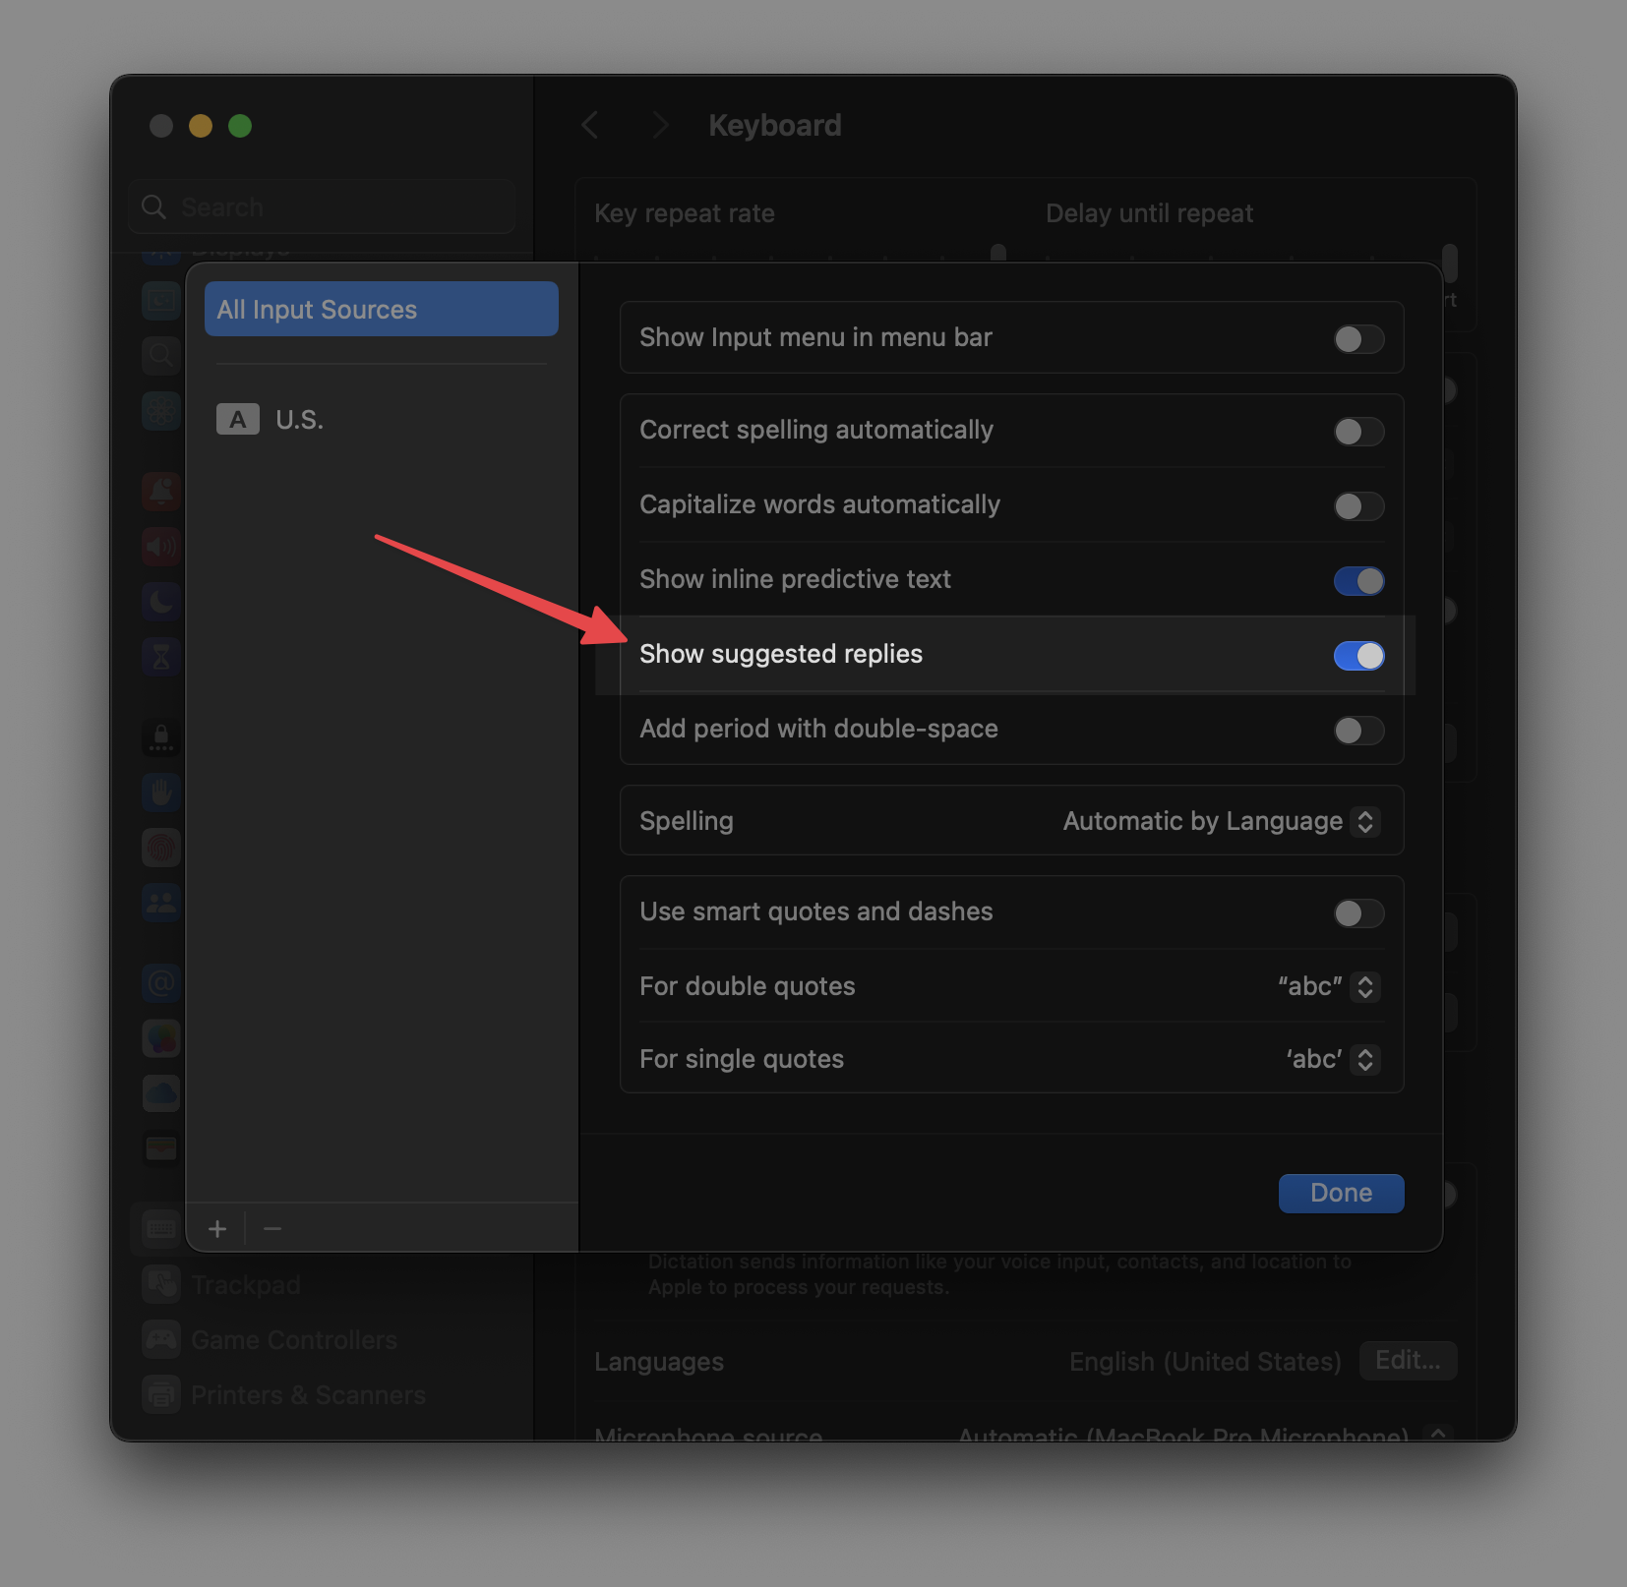Click the Edit button next to Languages
The width and height of the screenshot is (1627, 1587).
click(x=1407, y=1360)
